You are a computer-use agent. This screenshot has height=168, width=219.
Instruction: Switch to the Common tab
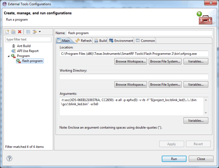(145, 41)
